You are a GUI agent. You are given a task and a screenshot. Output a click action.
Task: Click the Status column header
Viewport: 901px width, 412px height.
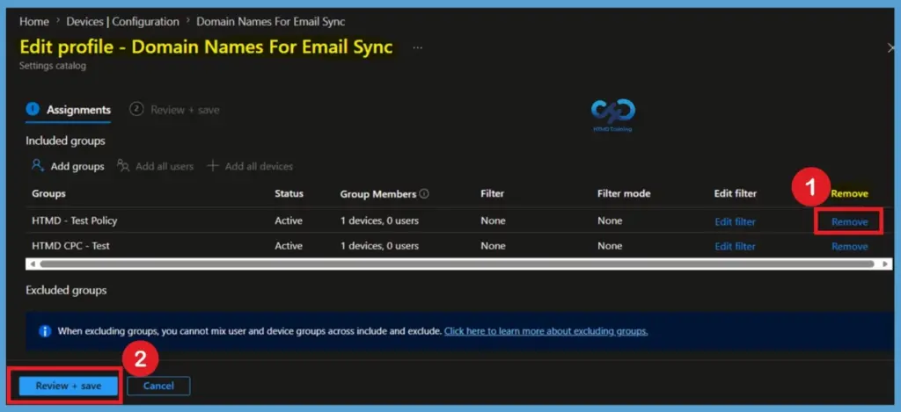point(289,193)
